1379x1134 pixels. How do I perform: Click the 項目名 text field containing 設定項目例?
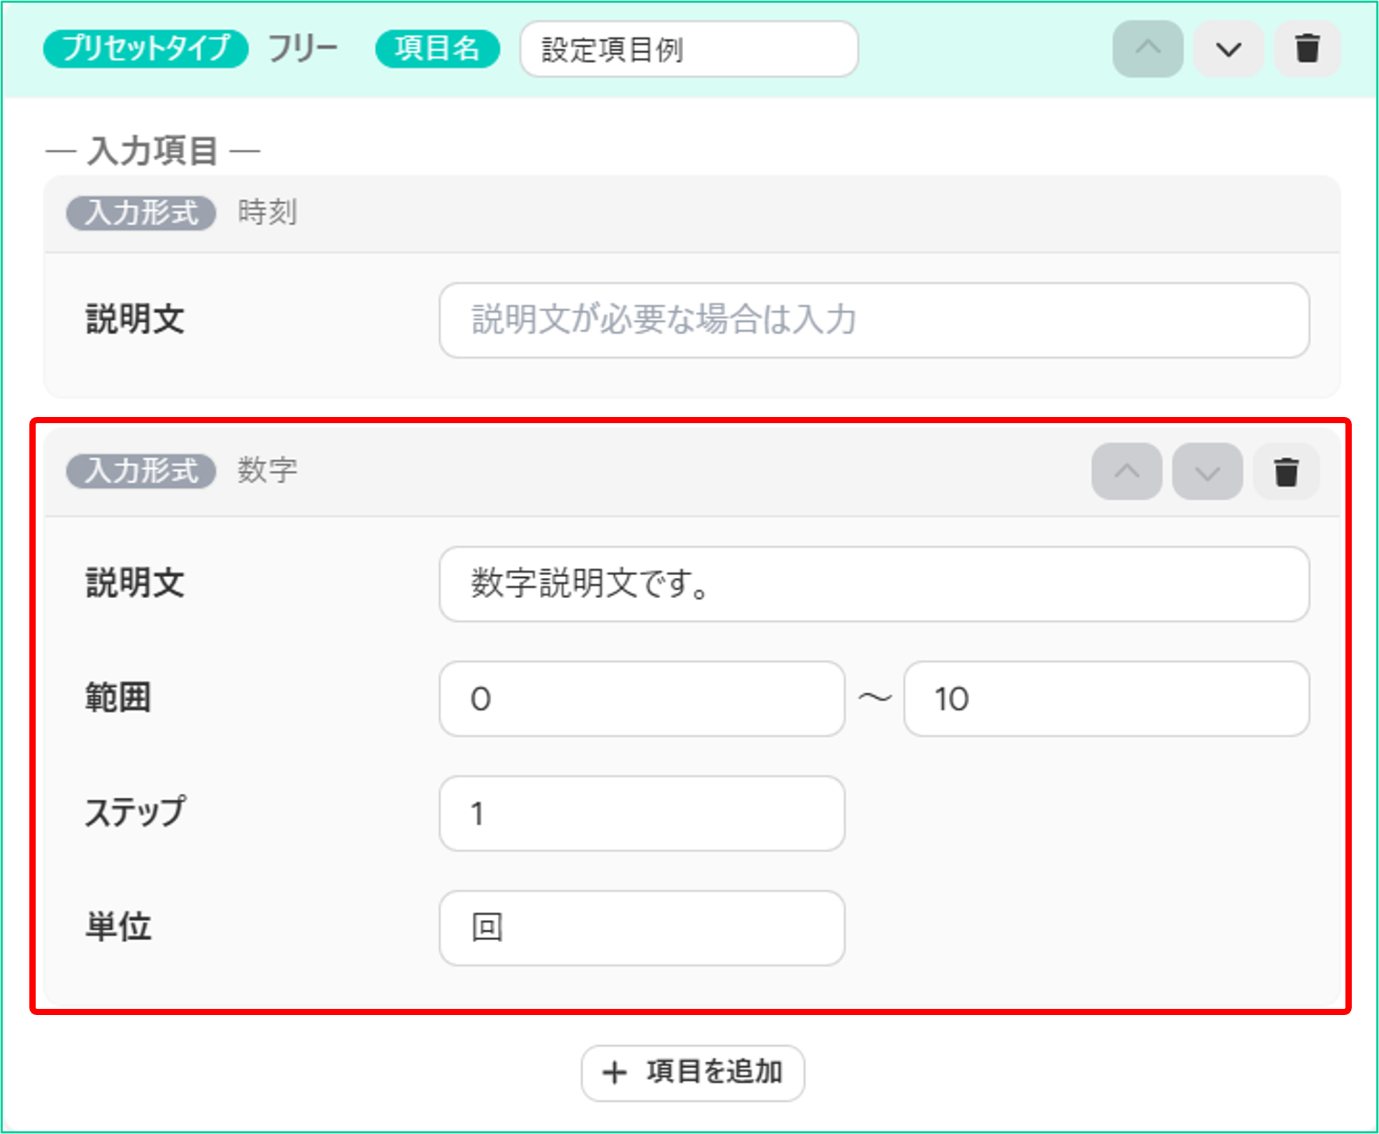[x=689, y=49]
